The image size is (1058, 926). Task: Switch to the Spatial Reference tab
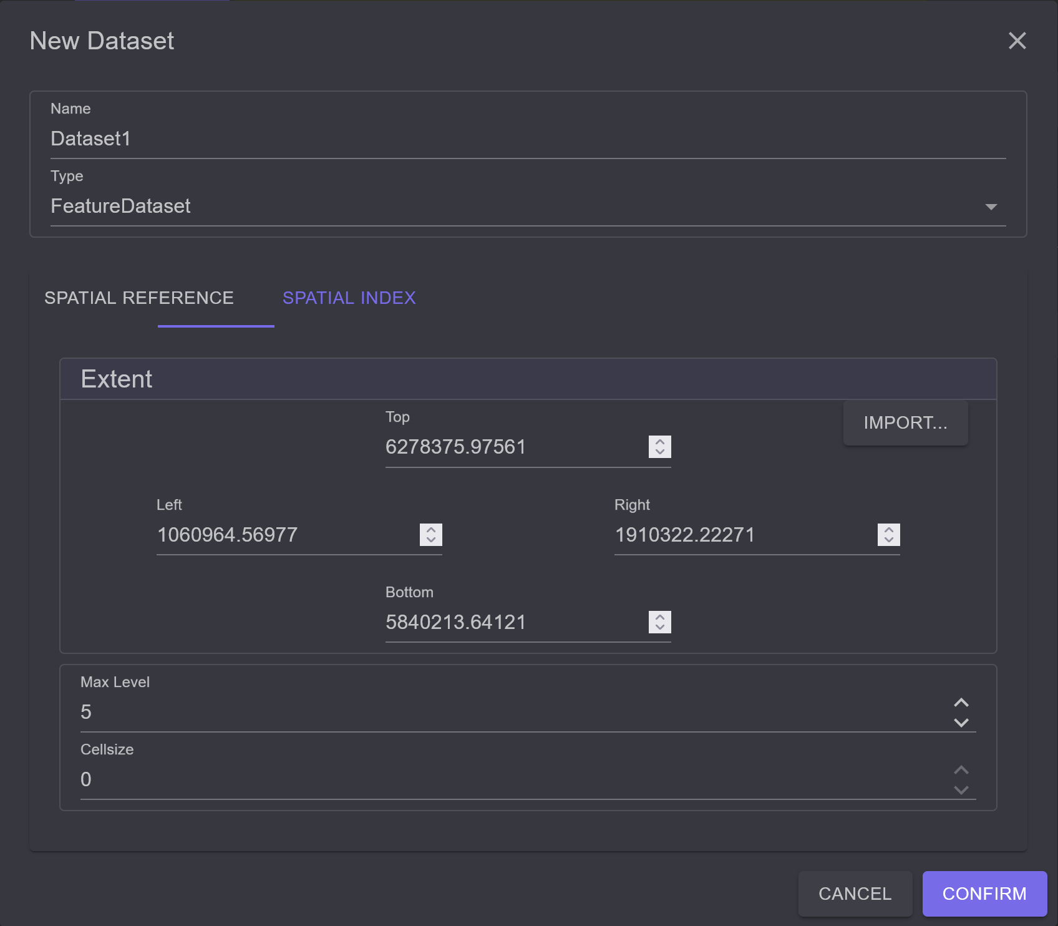tap(139, 298)
